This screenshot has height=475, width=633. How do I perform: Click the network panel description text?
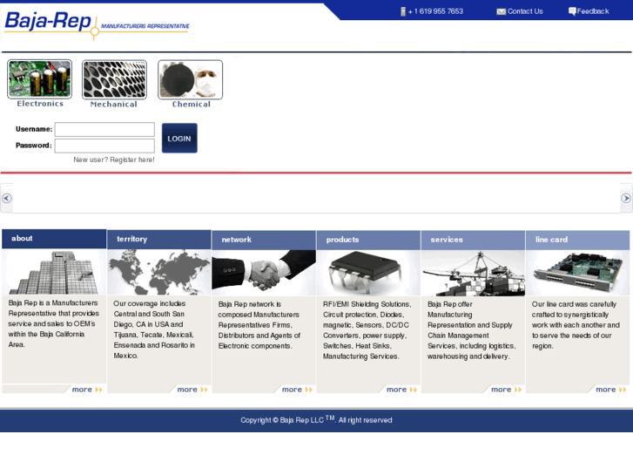(259, 325)
